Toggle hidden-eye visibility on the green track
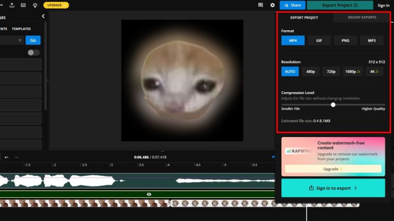Viewport: 394px width, 221px height. (x=149, y=194)
